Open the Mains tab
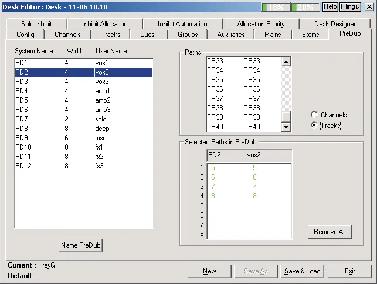The width and height of the screenshot is (377, 284). click(x=273, y=35)
